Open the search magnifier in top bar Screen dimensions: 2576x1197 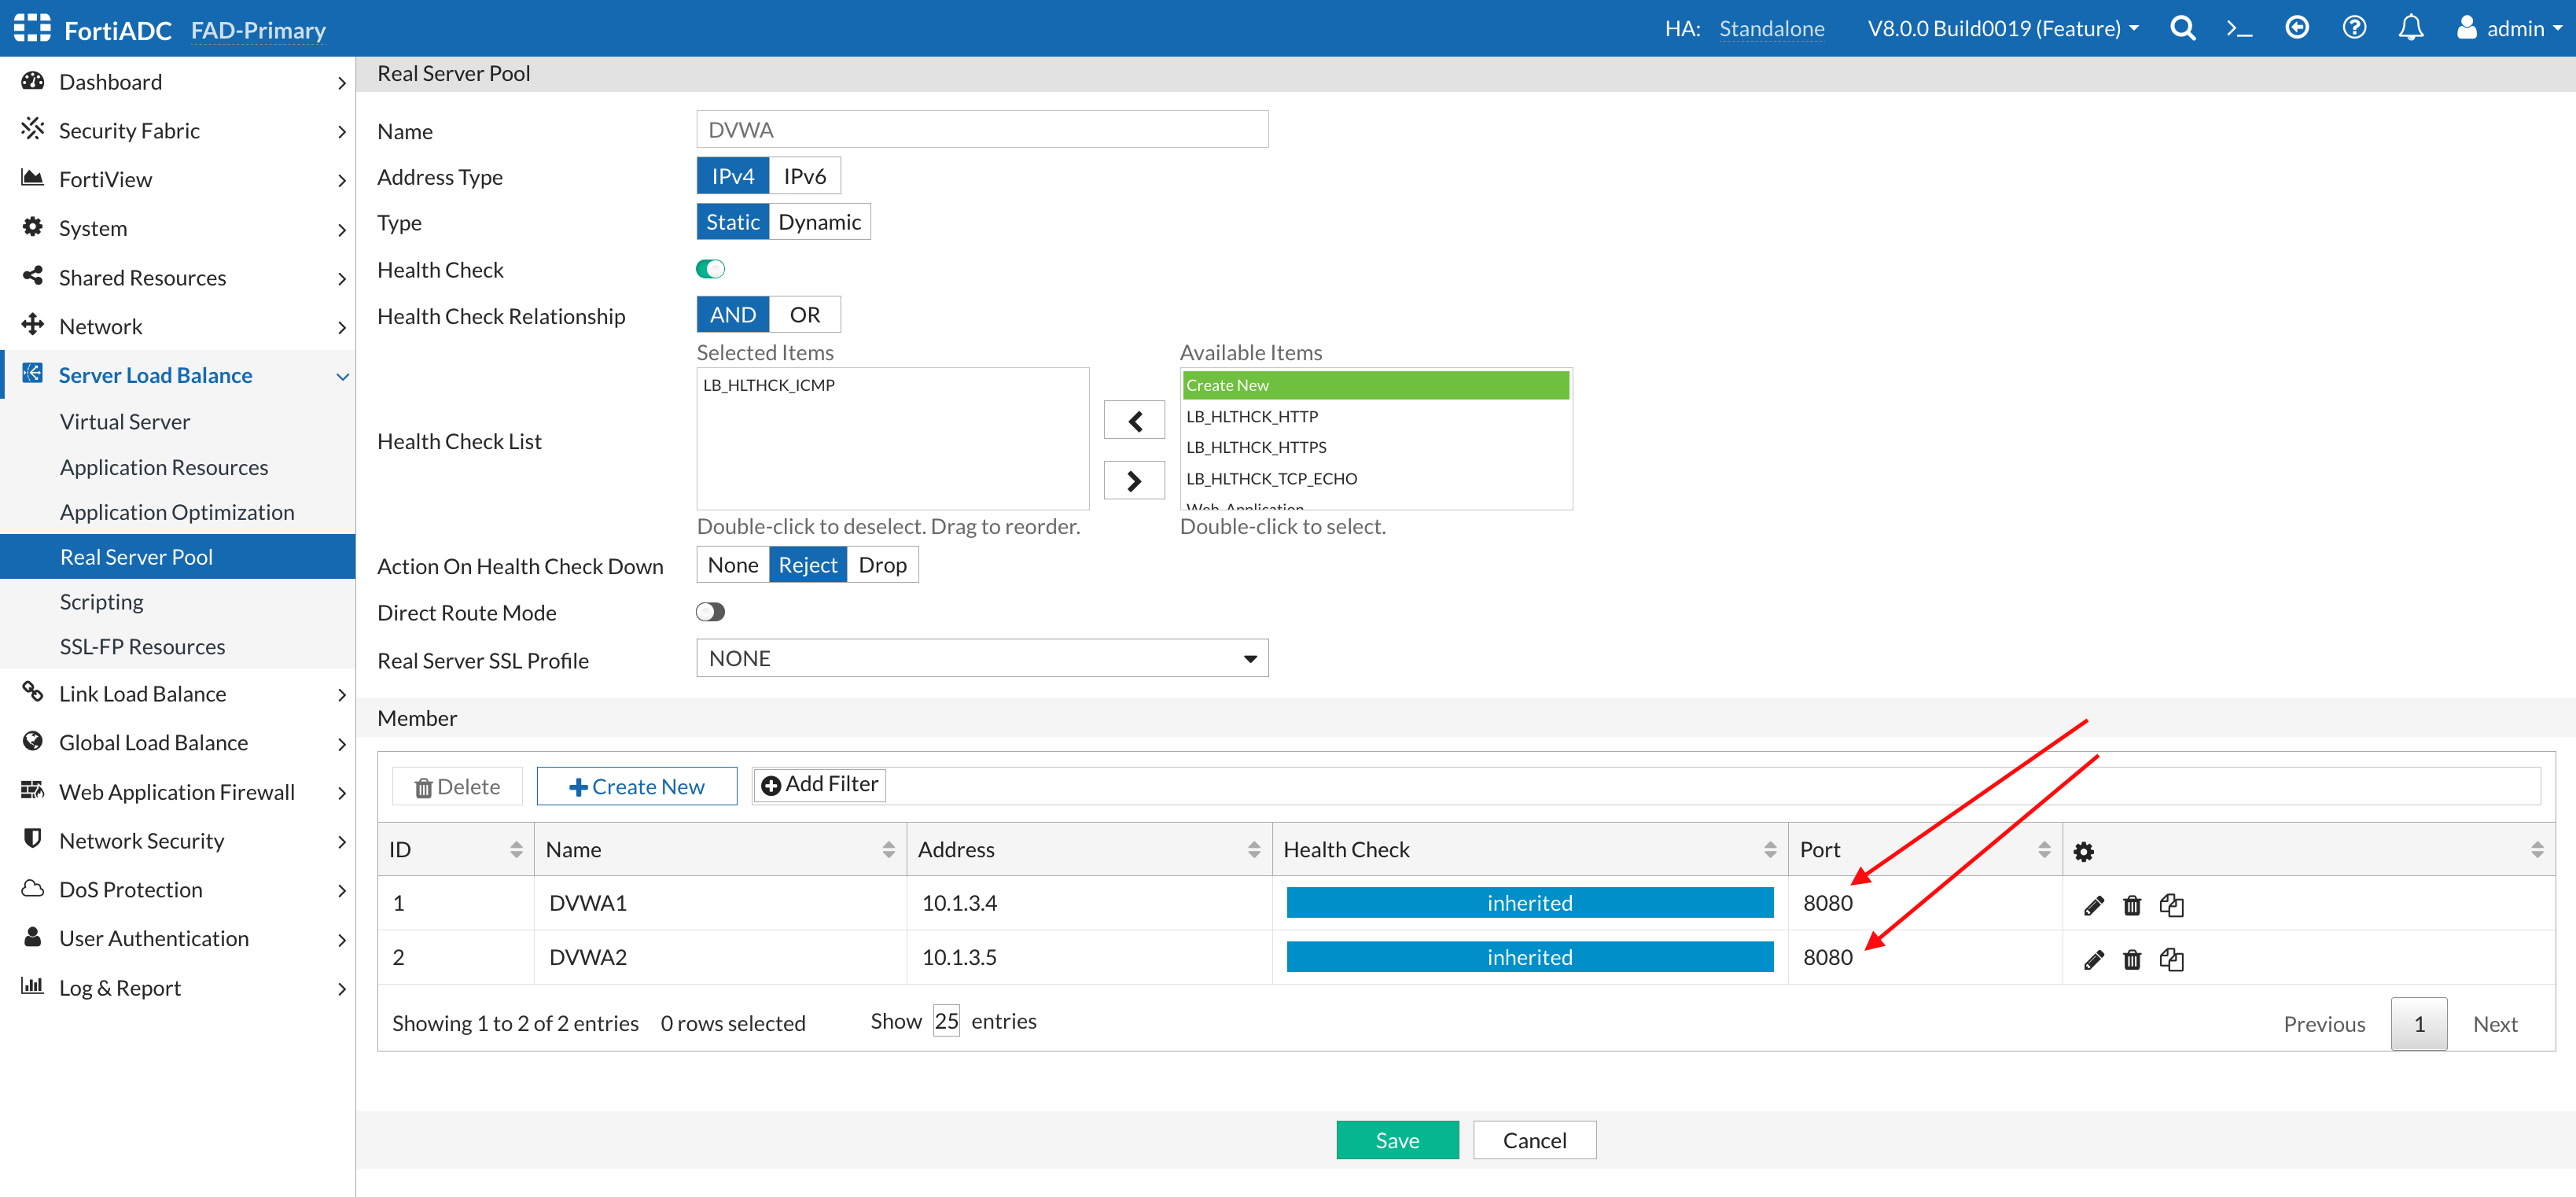(2183, 28)
